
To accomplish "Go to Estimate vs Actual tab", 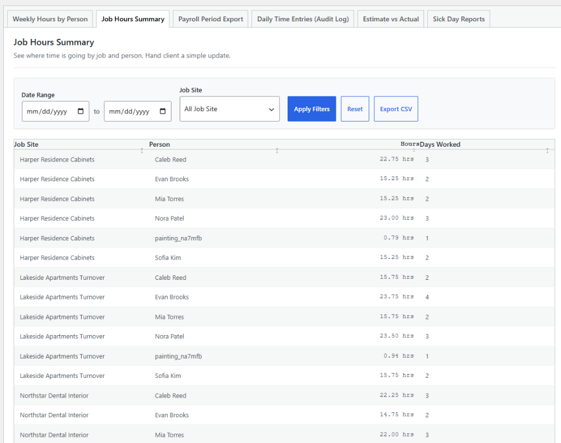I will pyautogui.click(x=391, y=19).
